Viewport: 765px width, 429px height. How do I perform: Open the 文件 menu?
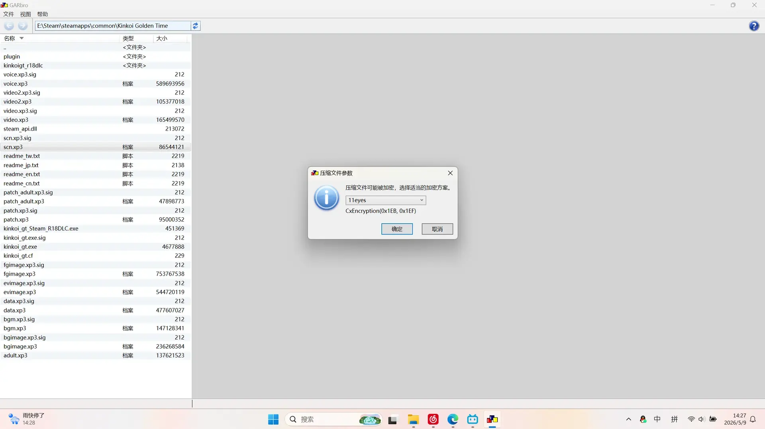pos(8,14)
